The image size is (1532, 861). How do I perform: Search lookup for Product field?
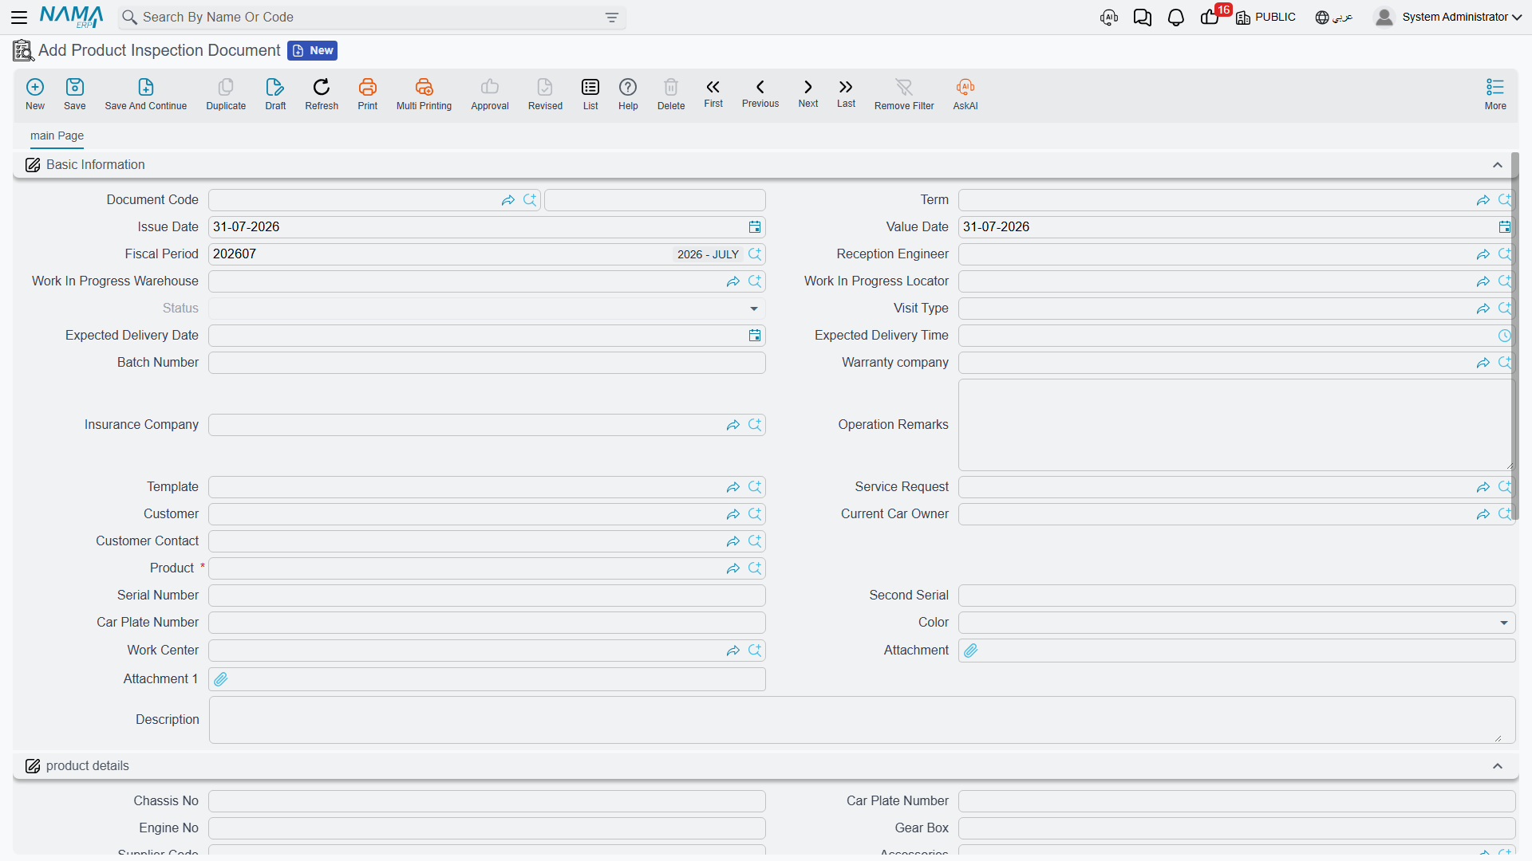click(755, 568)
